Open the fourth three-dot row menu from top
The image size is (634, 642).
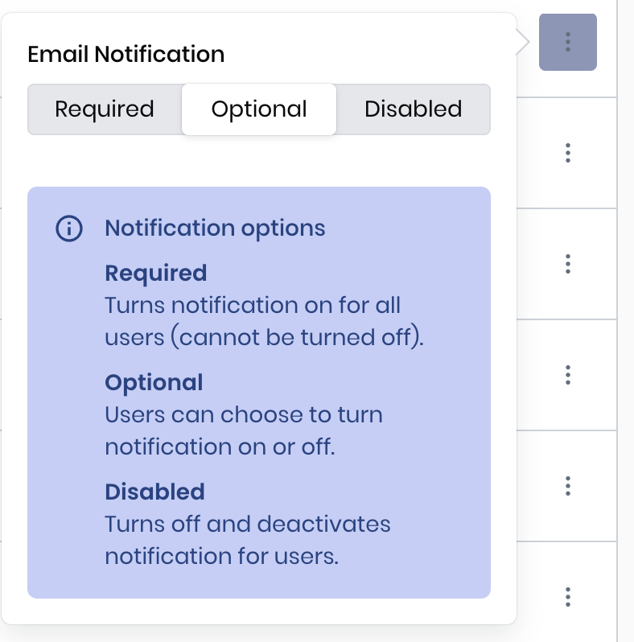point(568,374)
